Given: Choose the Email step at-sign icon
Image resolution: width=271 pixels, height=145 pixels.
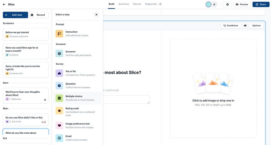Looking at the screenshot, I should coord(59,138).
